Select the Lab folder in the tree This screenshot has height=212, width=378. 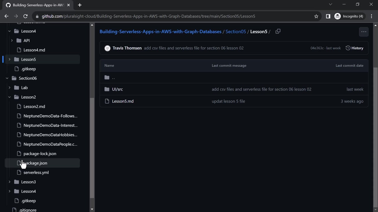point(25,88)
